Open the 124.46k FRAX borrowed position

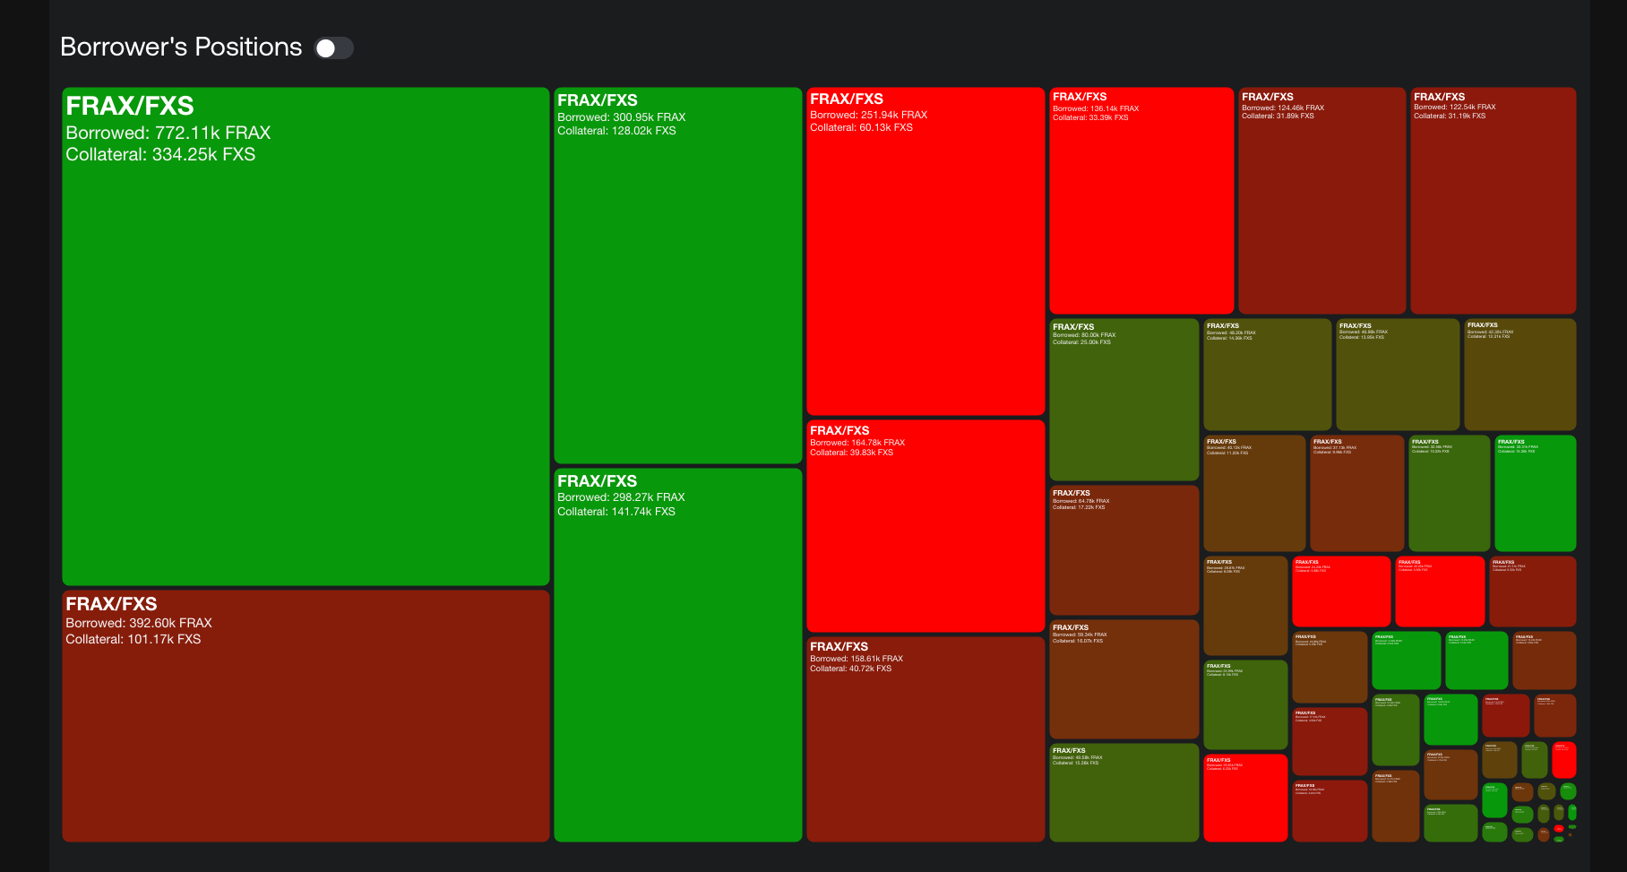tap(1321, 200)
